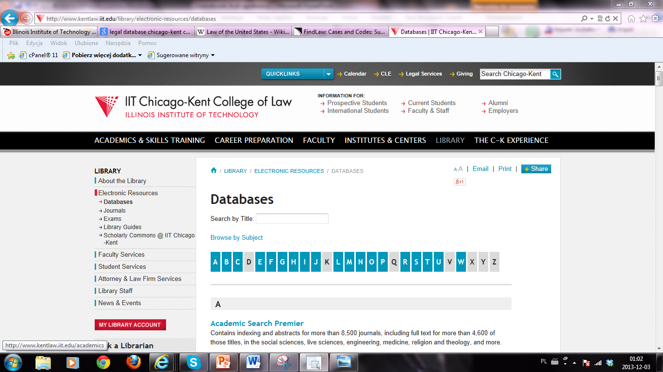Viewport: 663px width, 372px height.
Task: Switch to Law of the United States Wikipedia tab
Action: (x=243, y=32)
